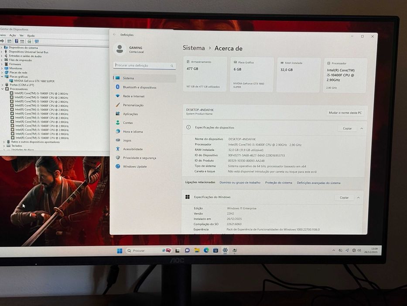Click the show/hide console tree toolbar icon
Image resolution: width=407 pixels, height=306 pixels.
pyautogui.click(x=9, y=41)
